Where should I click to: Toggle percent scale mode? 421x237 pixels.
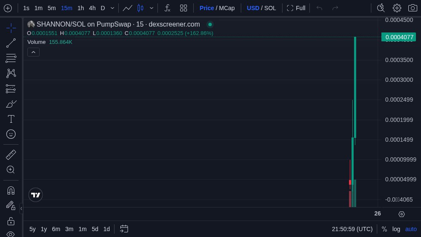pos(384,229)
